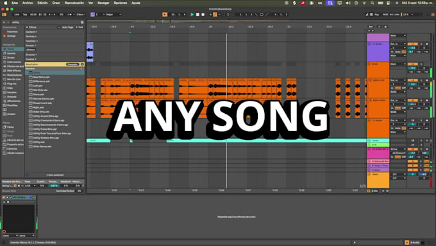Click the automation mode icon next to Set
This screenshot has height=246, width=436.
379,27
